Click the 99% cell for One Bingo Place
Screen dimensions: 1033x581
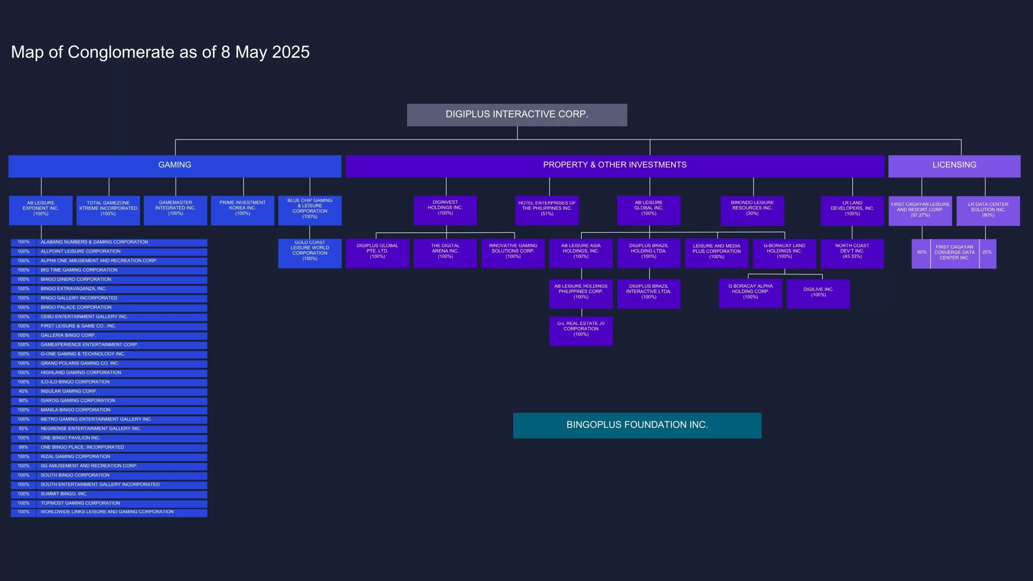[23, 447]
